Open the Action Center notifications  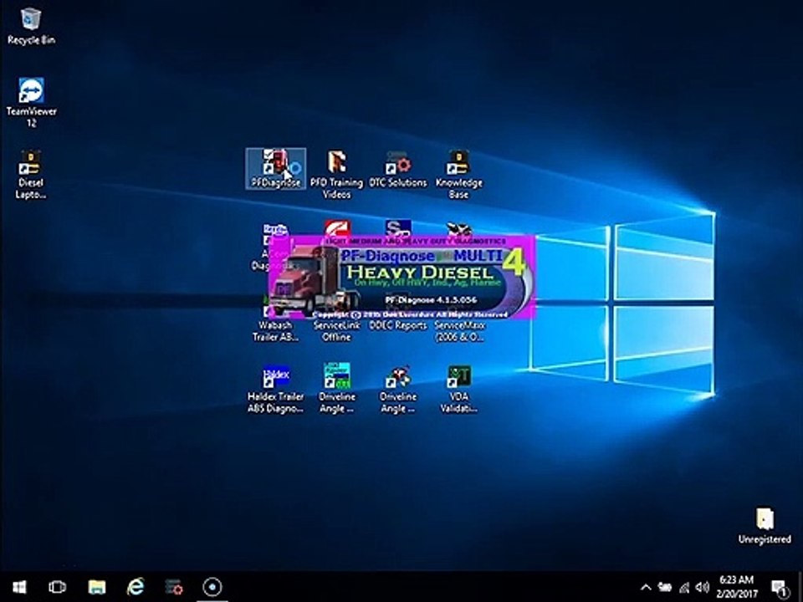779,587
